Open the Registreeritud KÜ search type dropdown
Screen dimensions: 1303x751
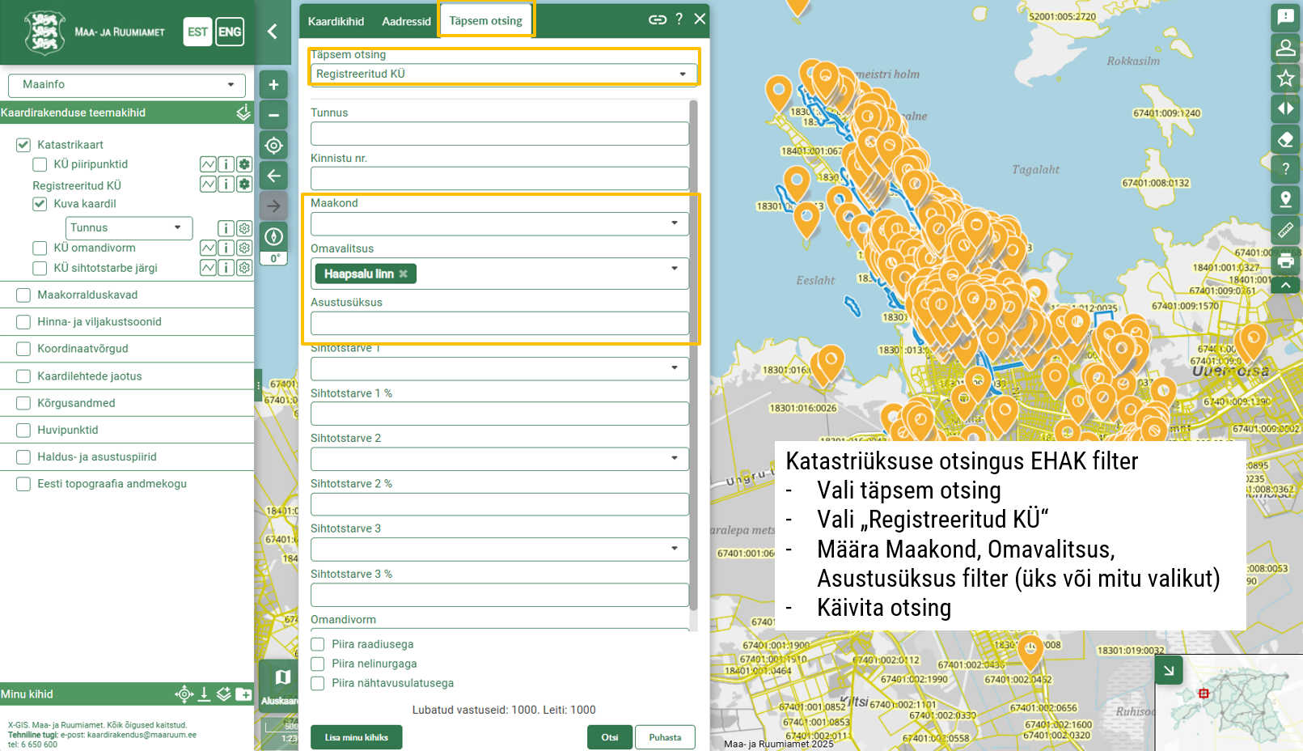[x=501, y=74]
